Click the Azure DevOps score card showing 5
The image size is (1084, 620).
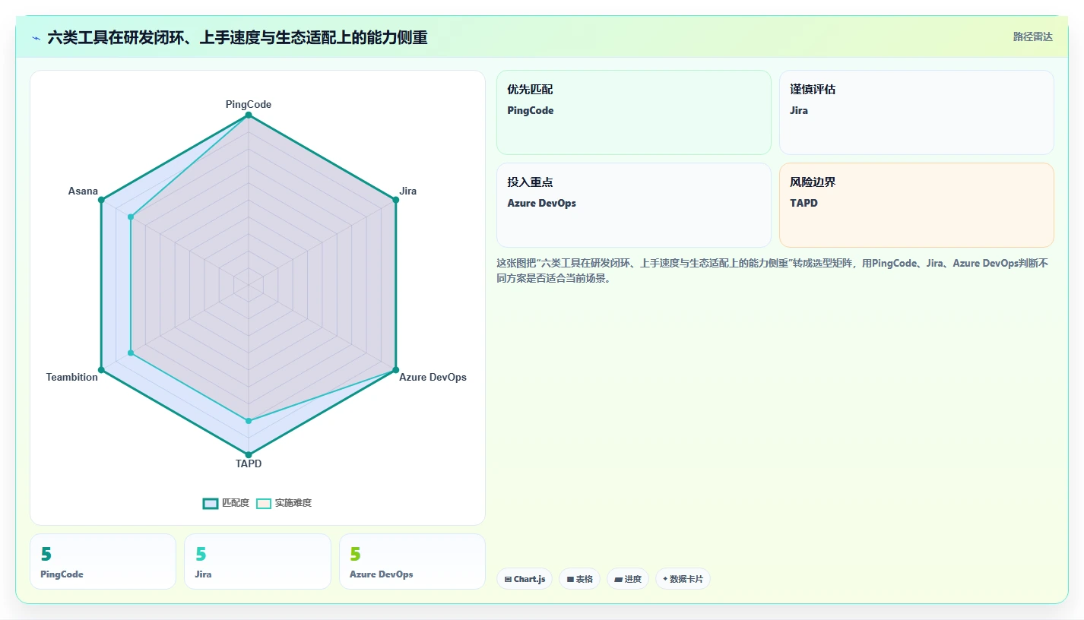point(412,561)
